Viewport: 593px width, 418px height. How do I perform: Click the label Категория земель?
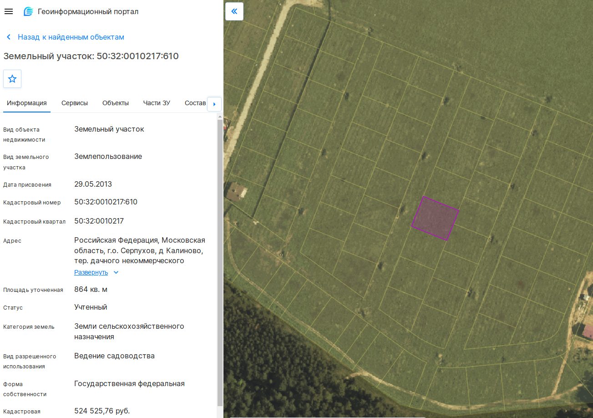(29, 327)
